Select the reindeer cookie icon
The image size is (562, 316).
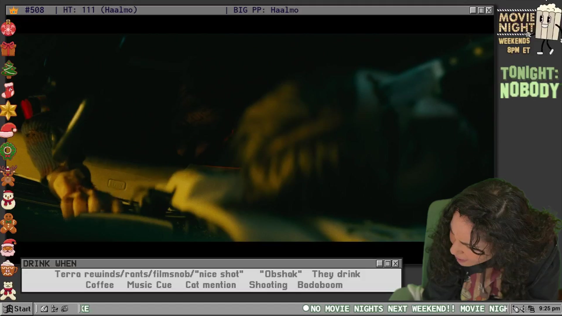click(8, 176)
